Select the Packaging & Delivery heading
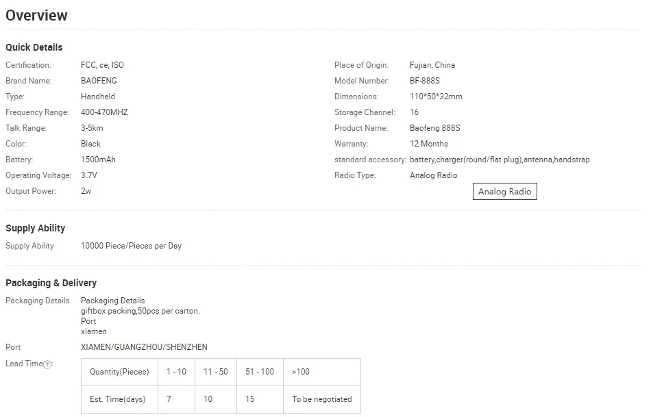Viewport: 651px width, 417px height. (51, 283)
